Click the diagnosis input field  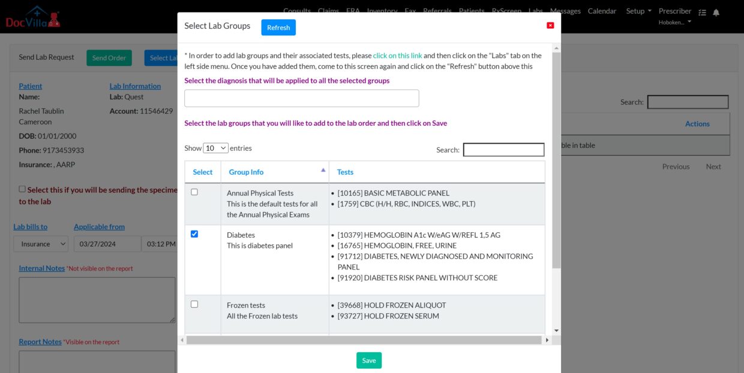pyautogui.click(x=301, y=98)
